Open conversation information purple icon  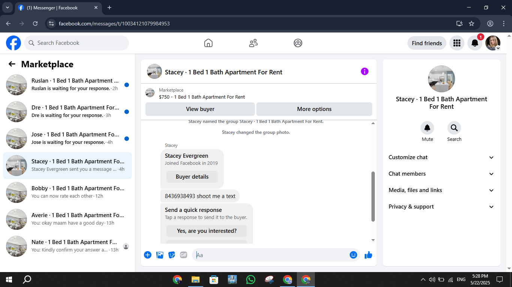365,71
